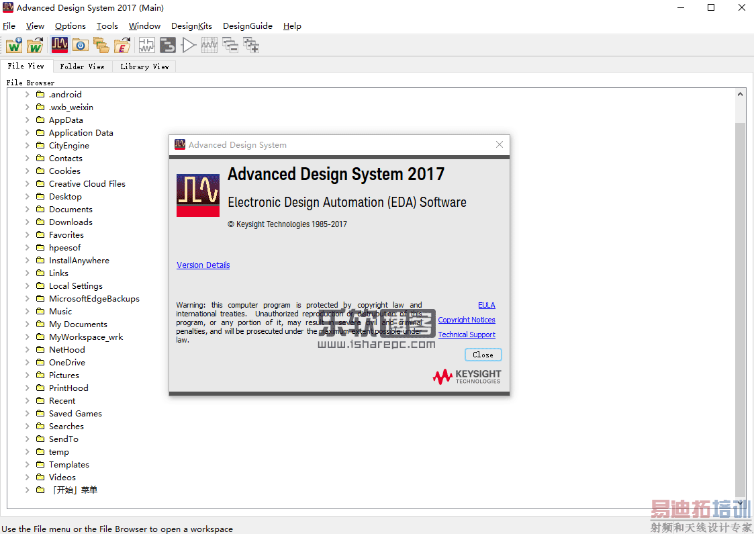Viewport: 754px width, 534px height.
Task: Click the File Browser scroll up arrow
Action: [740, 94]
